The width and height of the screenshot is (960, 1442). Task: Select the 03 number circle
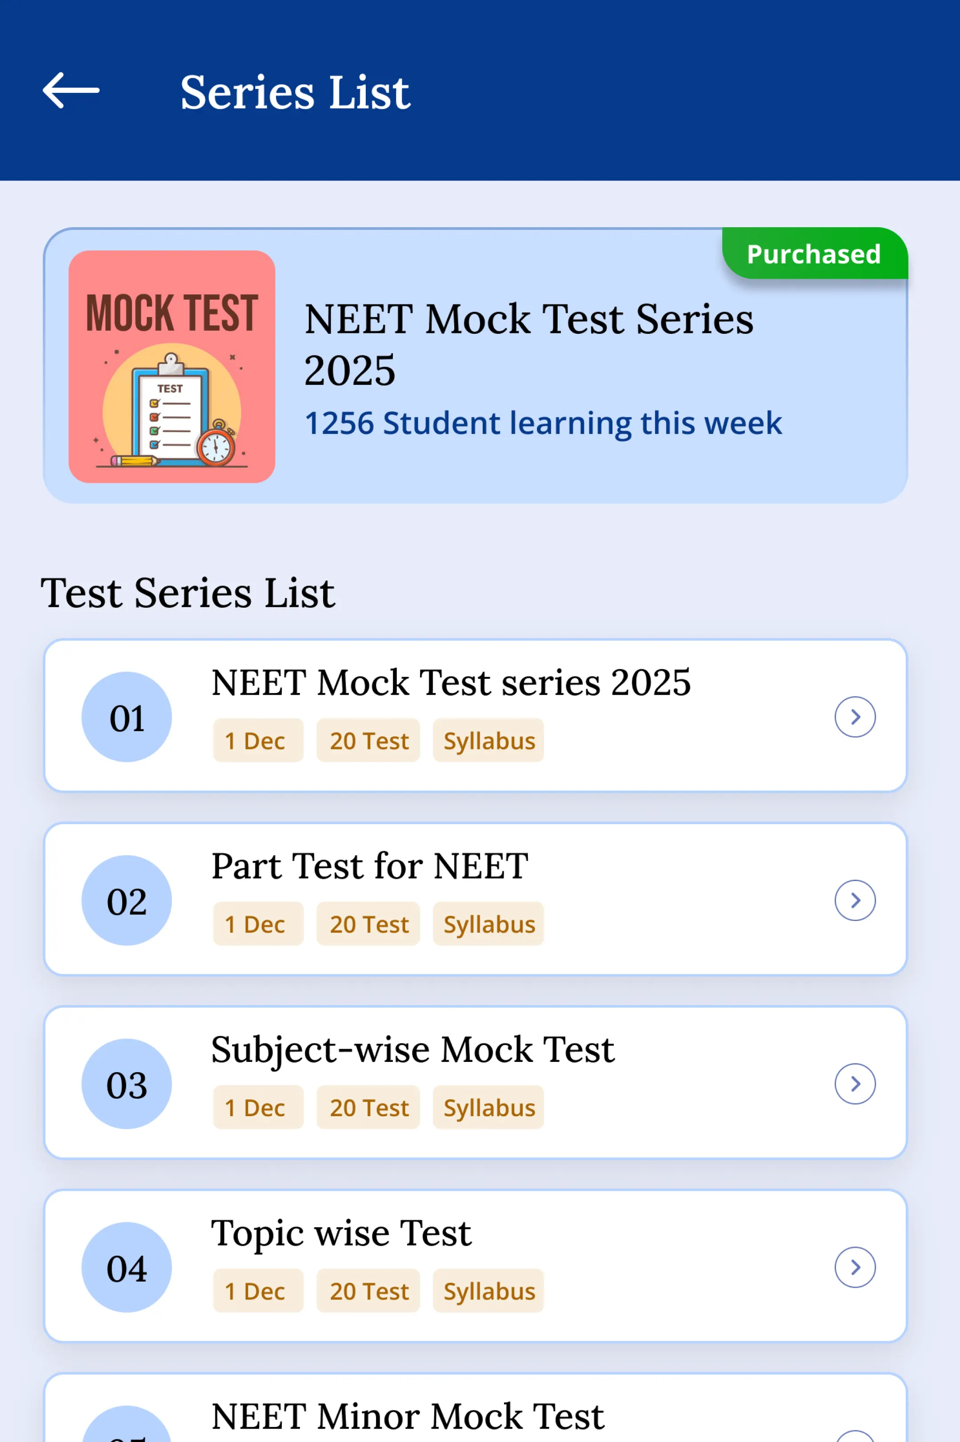pos(127,1084)
